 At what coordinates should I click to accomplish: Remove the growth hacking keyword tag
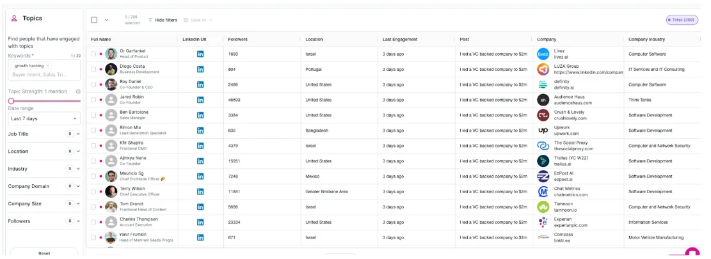47,66
